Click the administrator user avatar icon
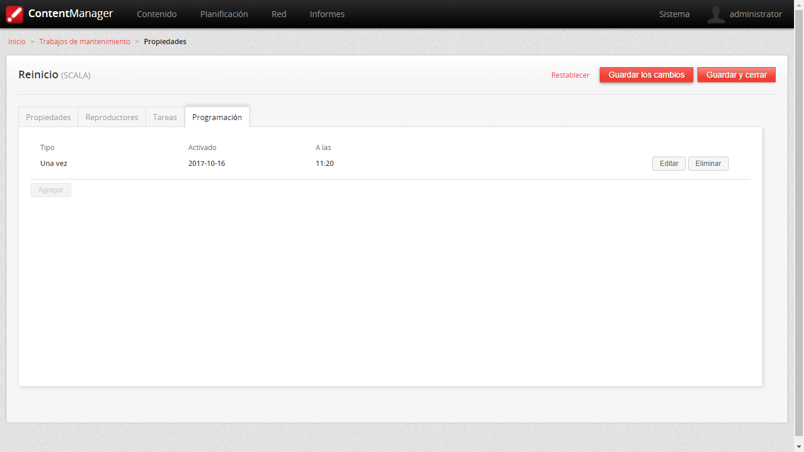 (x=716, y=14)
